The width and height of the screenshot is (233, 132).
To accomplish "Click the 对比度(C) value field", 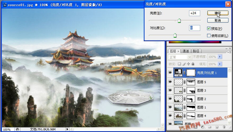I will [195, 28].
